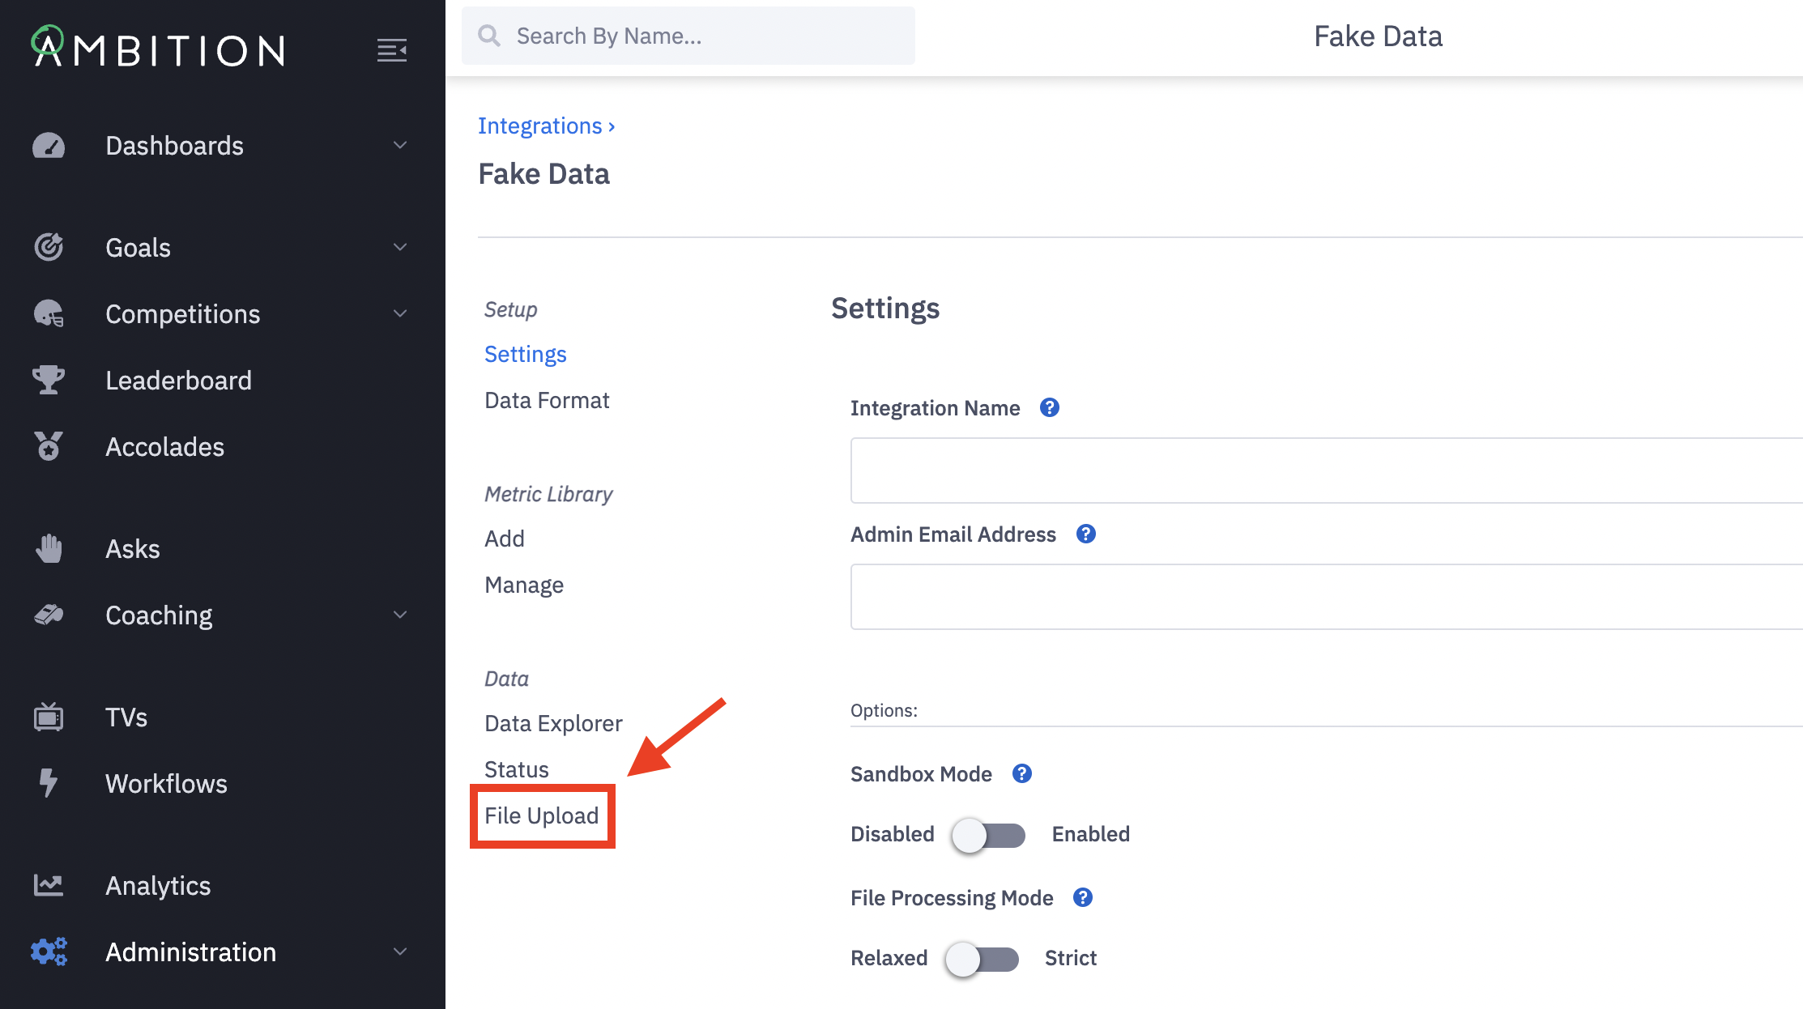The width and height of the screenshot is (1803, 1009).
Task: Click the Asks hand icon
Action: pyautogui.click(x=49, y=548)
